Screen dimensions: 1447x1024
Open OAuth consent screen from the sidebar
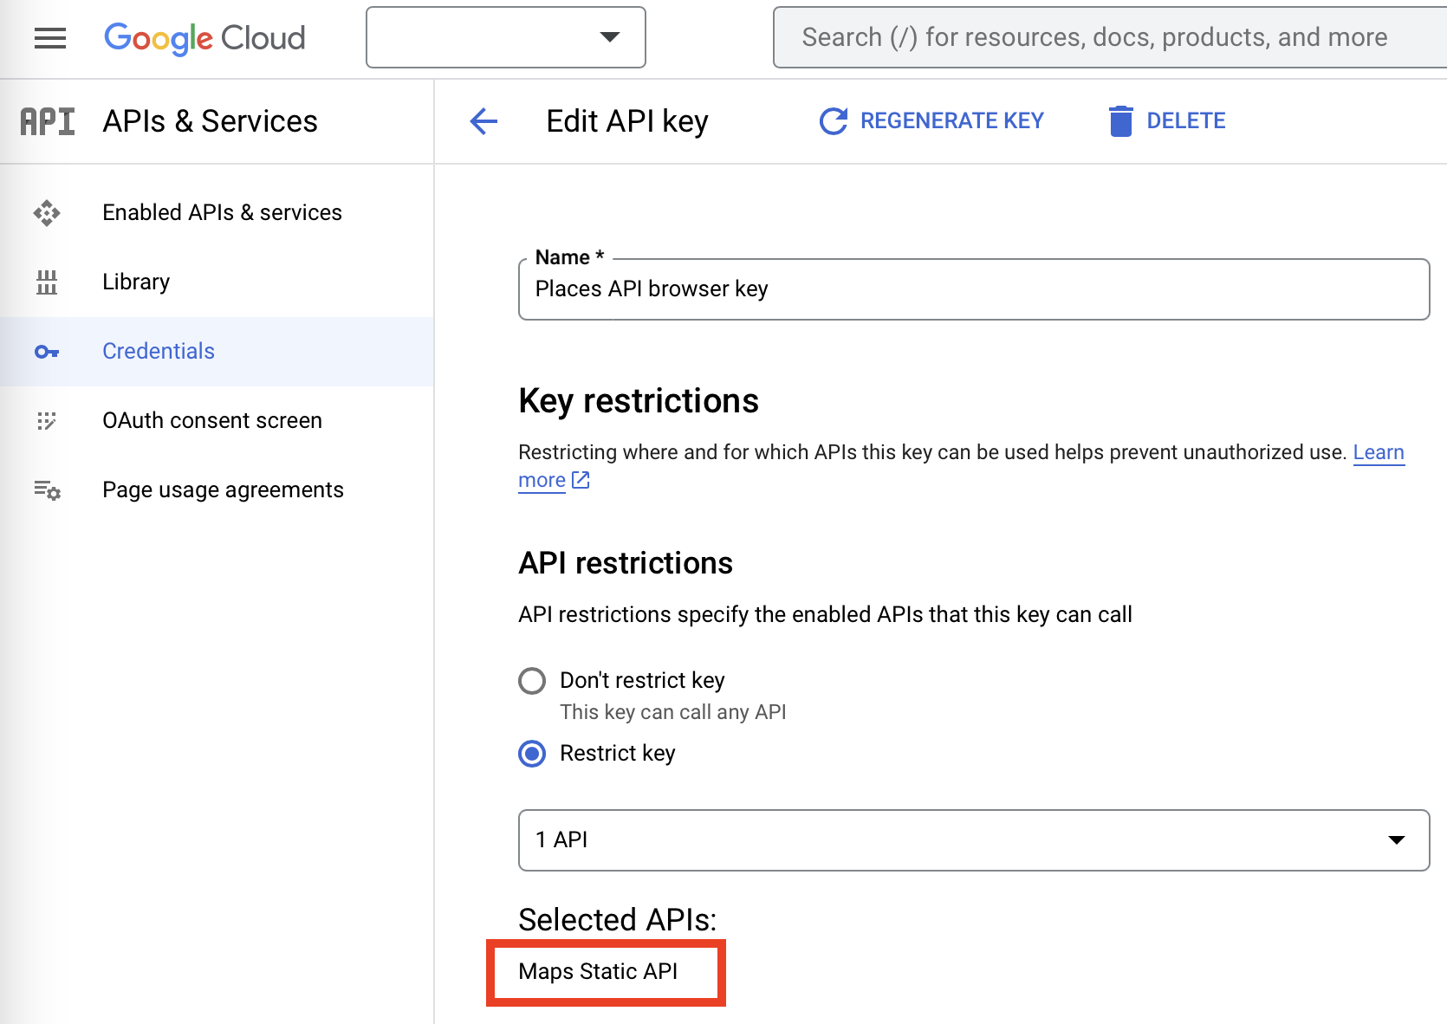click(x=211, y=420)
